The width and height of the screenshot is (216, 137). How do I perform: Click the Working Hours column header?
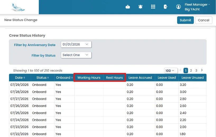[x=89, y=77]
